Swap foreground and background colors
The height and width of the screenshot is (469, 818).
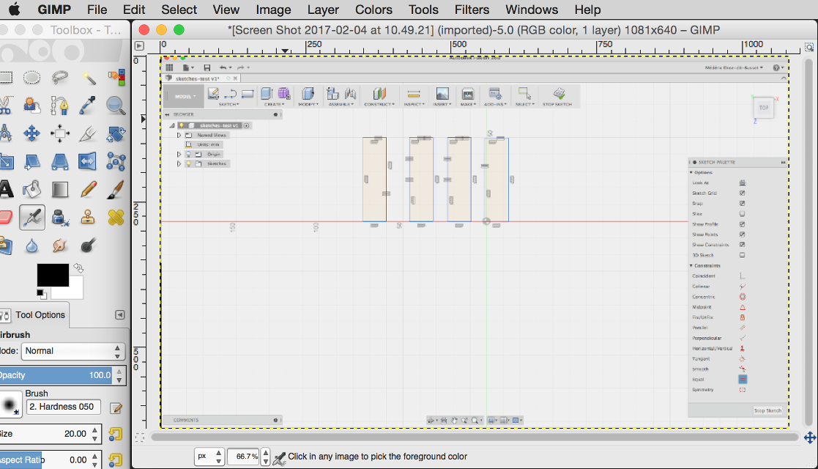(79, 268)
